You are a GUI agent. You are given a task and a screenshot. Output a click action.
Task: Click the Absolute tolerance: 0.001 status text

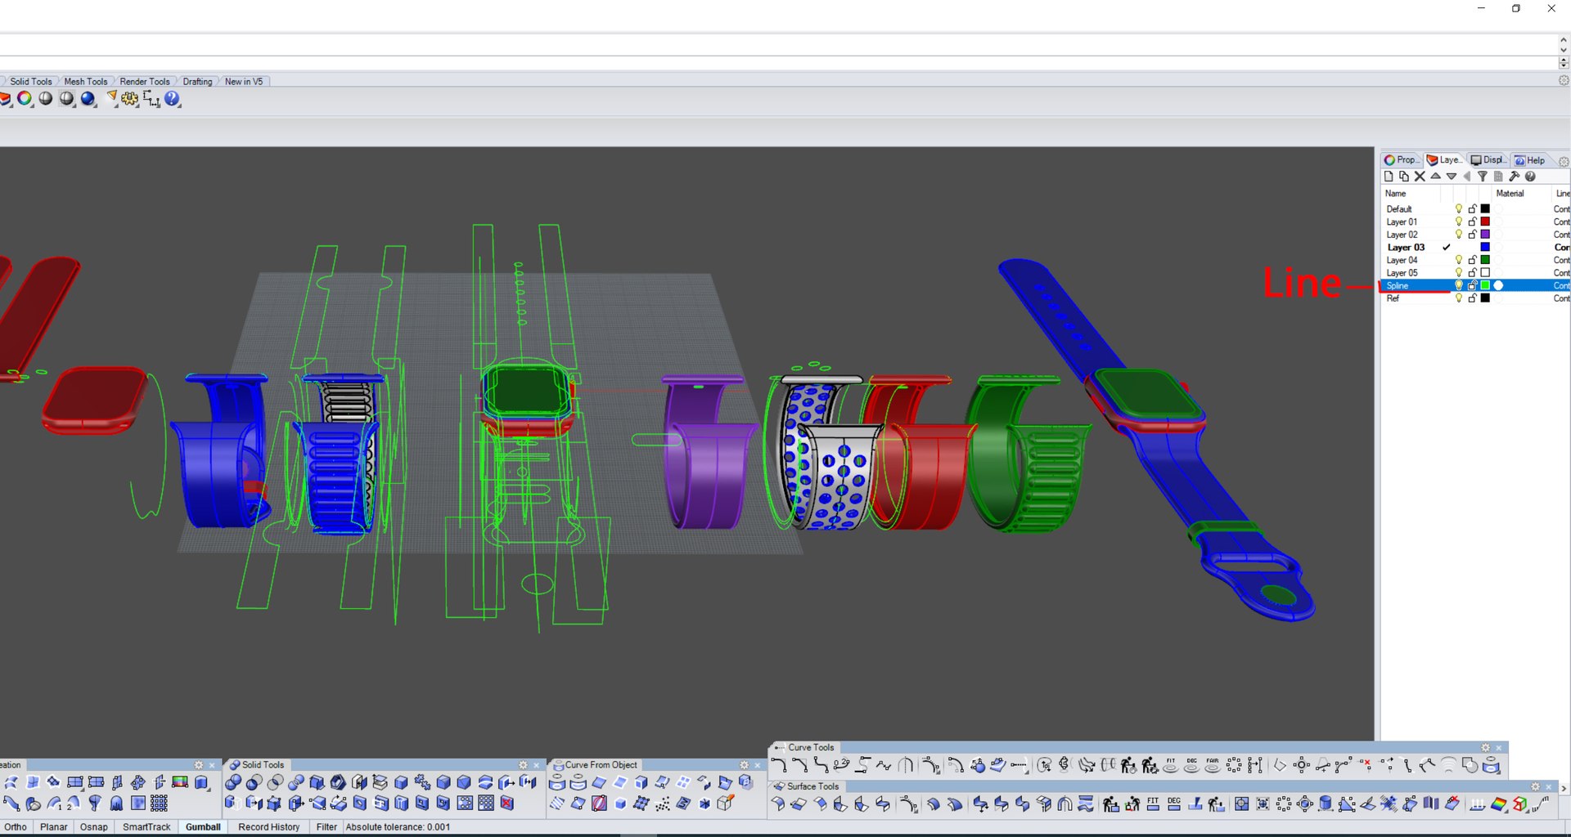[x=398, y=827]
